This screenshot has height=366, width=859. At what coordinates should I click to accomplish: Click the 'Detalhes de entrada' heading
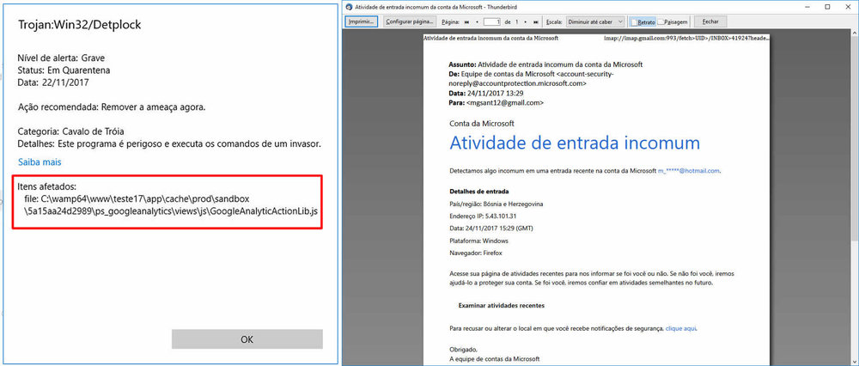tap(478, 192)
